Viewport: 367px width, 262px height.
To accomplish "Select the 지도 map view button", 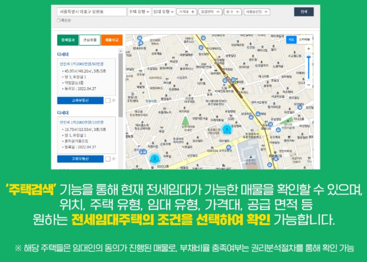I will tap(291, 40).
